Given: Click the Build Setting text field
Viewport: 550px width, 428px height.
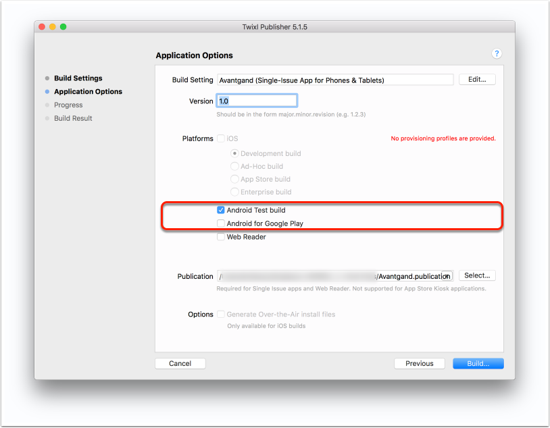Looking at the screenshot, I should (x=335, y=80).
